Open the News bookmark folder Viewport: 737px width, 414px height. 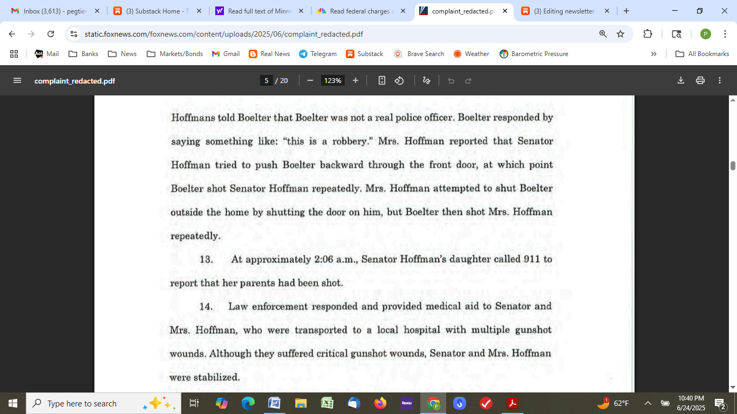122,54
